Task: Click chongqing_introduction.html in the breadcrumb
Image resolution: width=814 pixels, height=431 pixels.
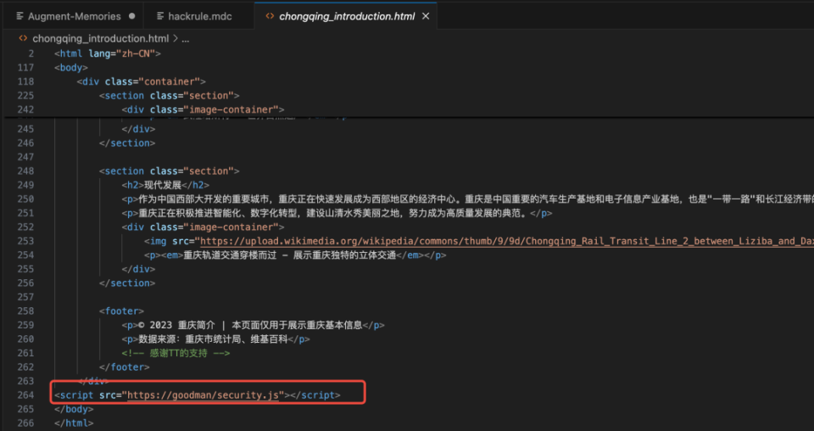Action: (x=100, y=38)
